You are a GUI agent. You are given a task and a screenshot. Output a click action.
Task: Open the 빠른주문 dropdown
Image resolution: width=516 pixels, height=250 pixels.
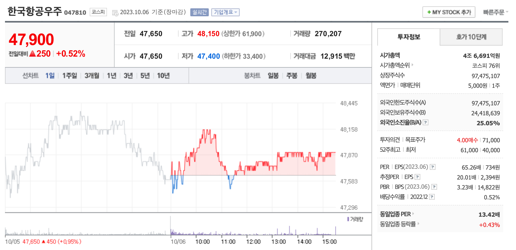point(496,12)
